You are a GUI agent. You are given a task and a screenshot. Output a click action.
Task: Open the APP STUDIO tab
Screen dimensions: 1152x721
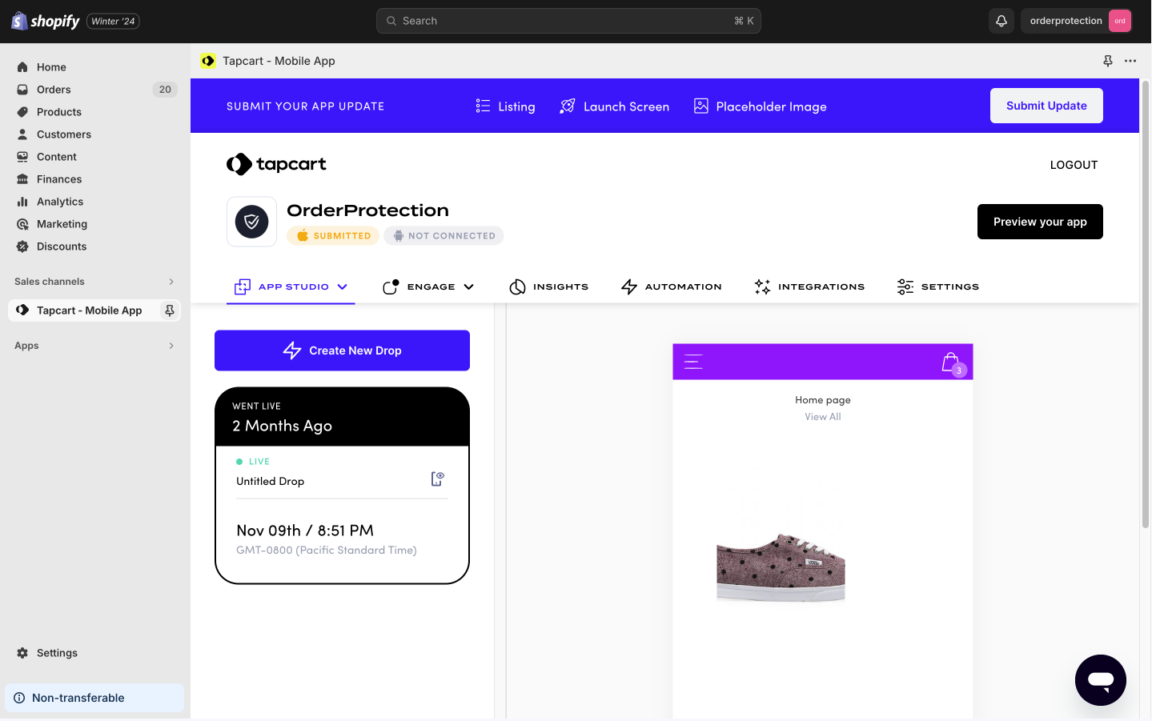[x=291, y=286]
